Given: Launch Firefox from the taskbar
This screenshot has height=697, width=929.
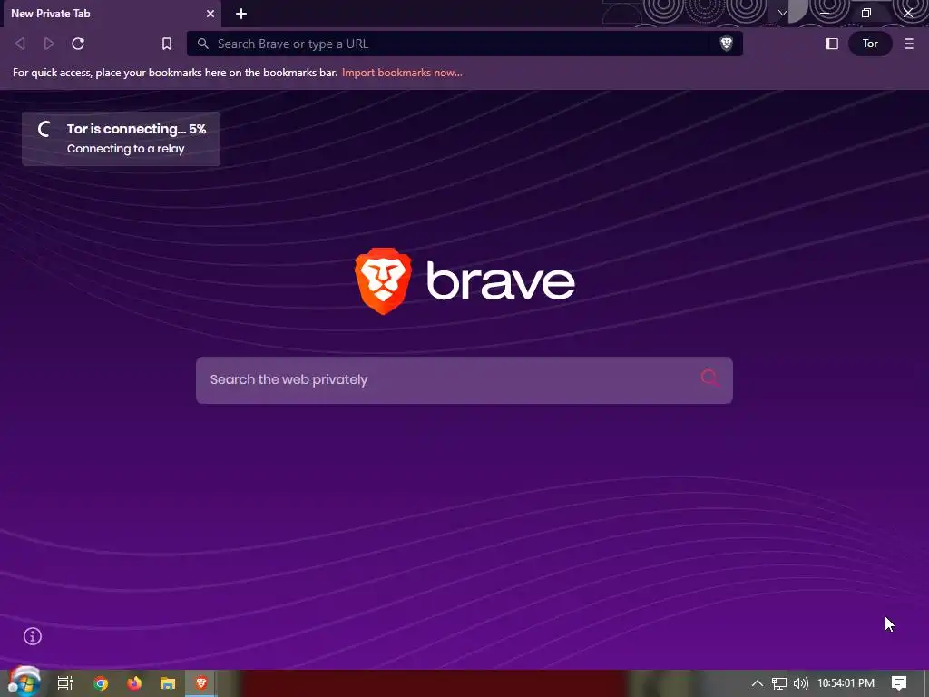Looking at the screenshot, I should (134, 683).
